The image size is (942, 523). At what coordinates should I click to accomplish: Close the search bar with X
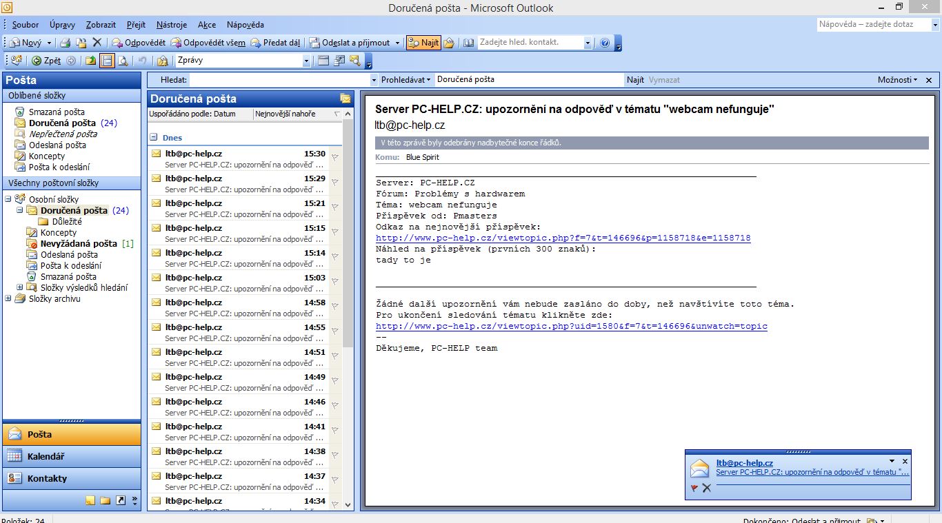[929, 80]
